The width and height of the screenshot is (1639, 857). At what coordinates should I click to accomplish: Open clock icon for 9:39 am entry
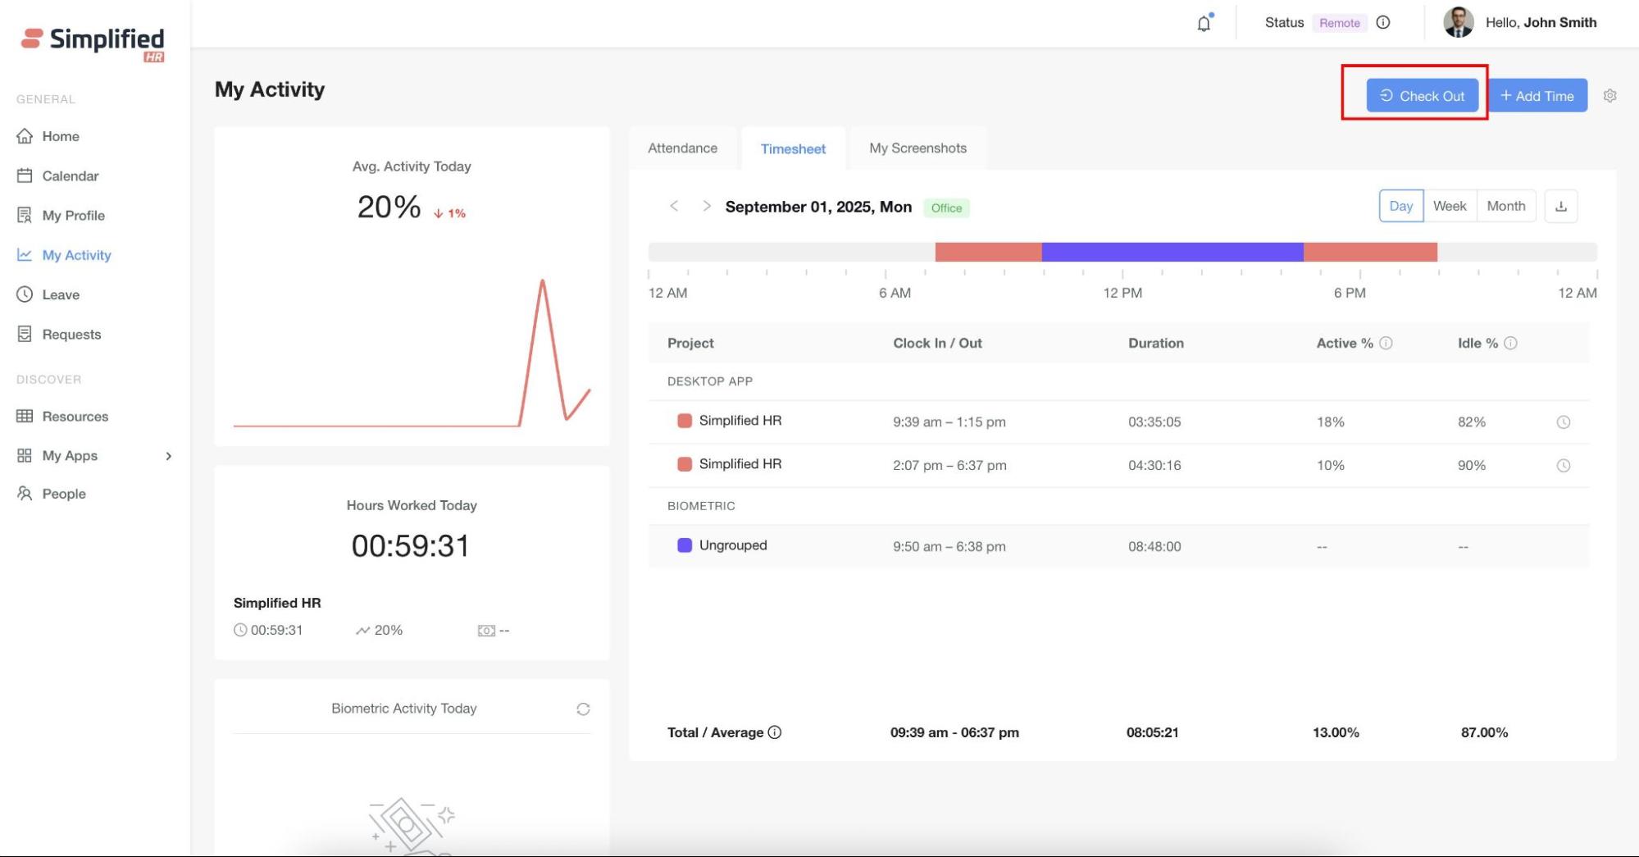(1563, 422)
